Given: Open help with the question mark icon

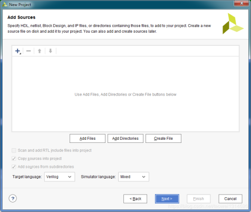Looking at the screenshot, I should click(x=13, y=198).
